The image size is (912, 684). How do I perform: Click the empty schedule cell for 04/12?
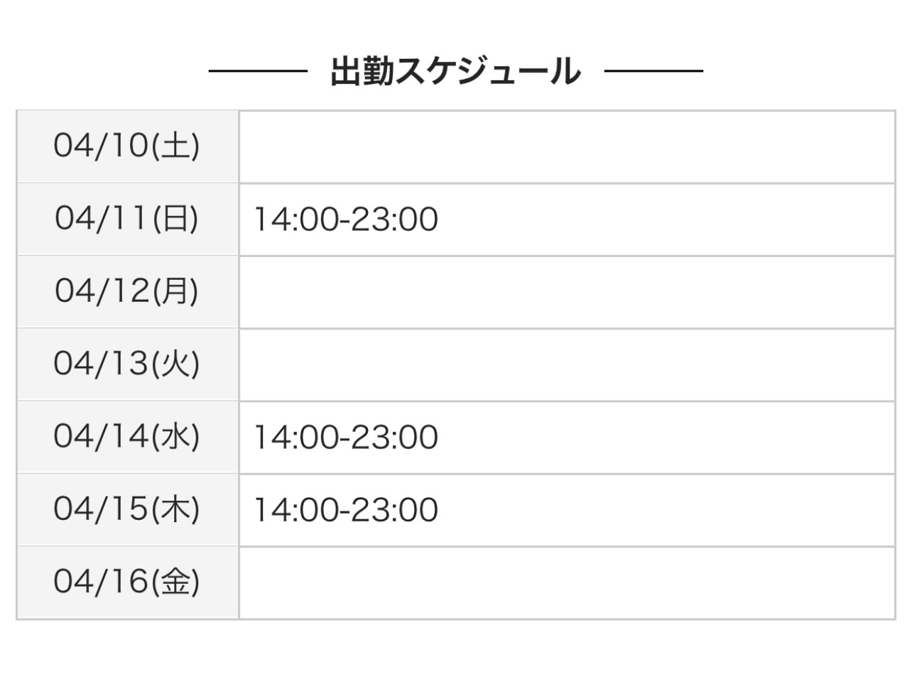point(566,292)
